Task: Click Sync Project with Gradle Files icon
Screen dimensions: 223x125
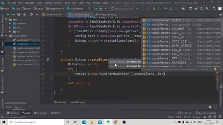Action: point(196,9)
